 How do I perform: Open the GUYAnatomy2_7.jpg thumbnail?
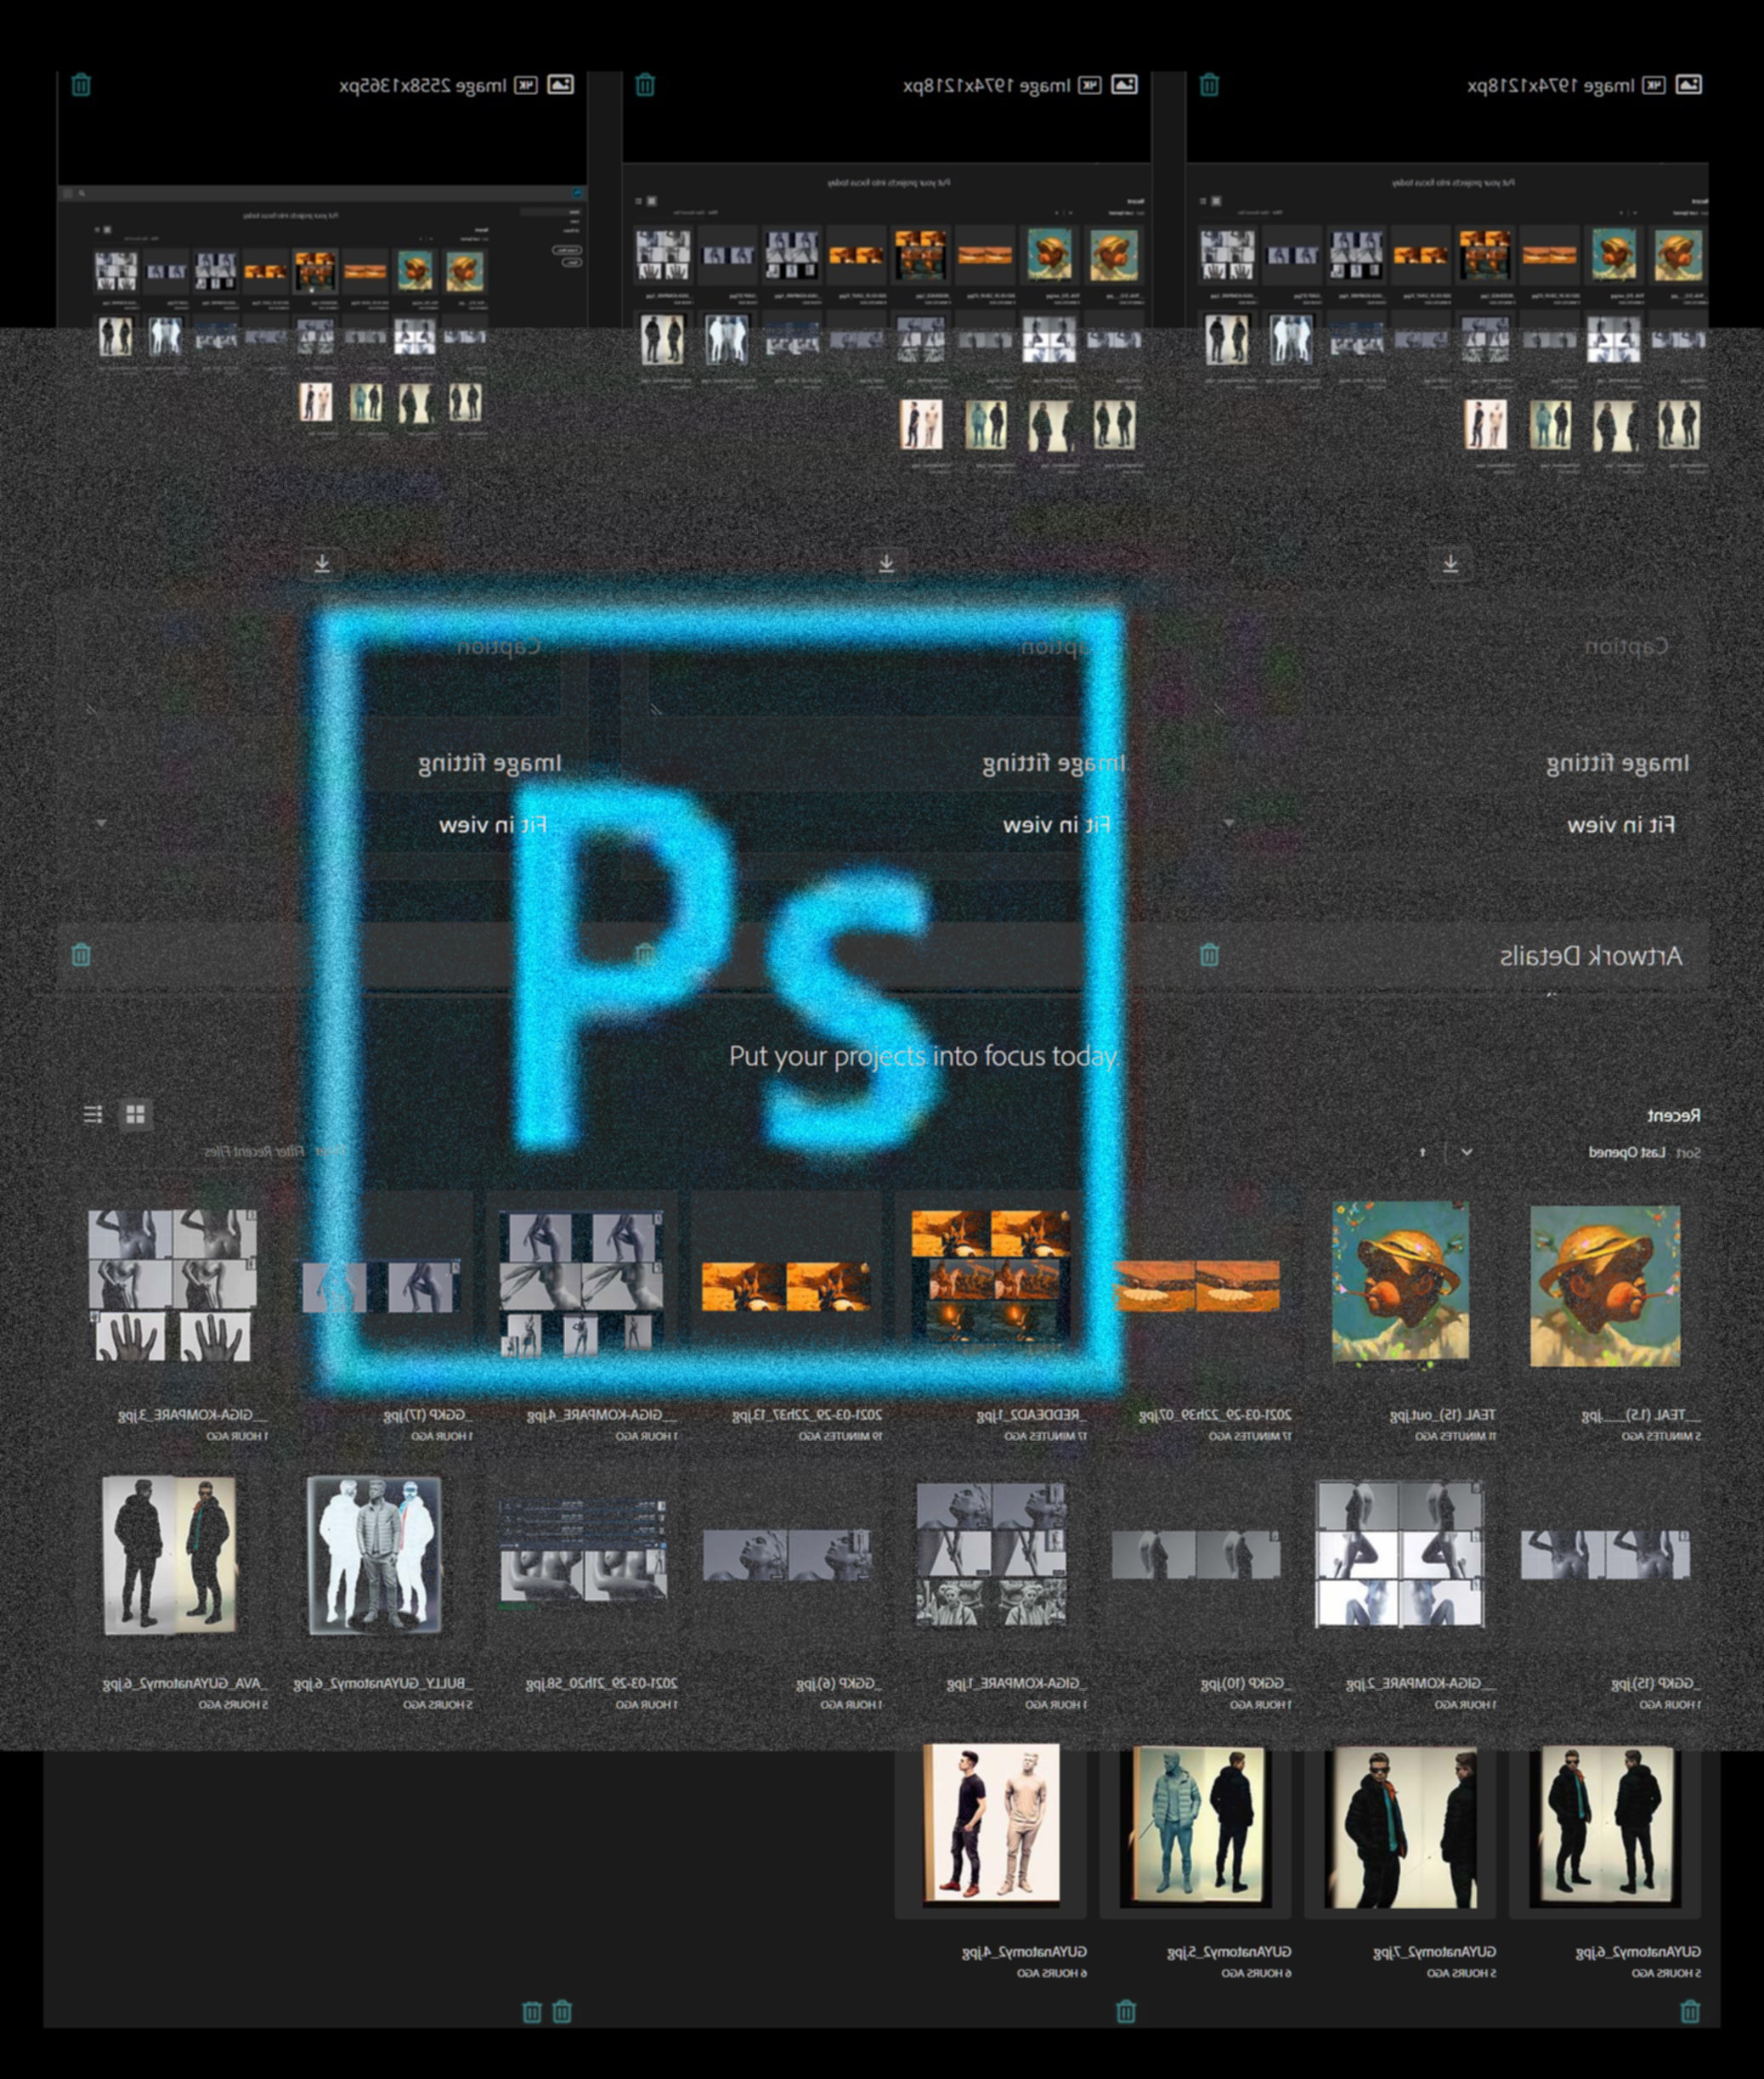point(1401,1828)
